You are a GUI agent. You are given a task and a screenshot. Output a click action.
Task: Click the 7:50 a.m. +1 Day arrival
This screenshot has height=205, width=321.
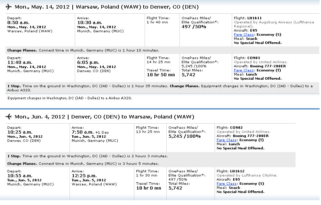tap(90, 132)
